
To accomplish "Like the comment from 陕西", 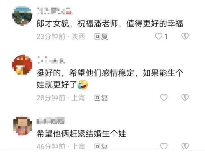I will point(159,36).
